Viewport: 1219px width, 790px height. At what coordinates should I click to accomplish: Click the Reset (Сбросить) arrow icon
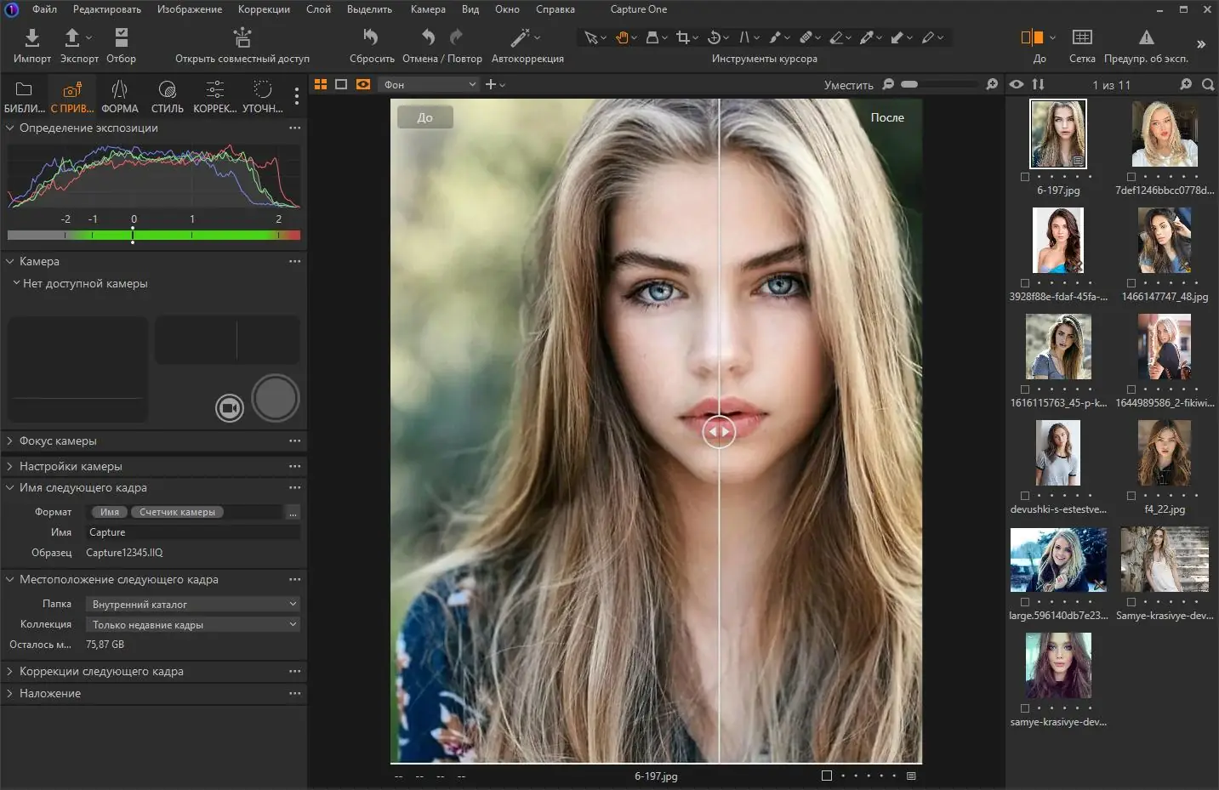371,37
